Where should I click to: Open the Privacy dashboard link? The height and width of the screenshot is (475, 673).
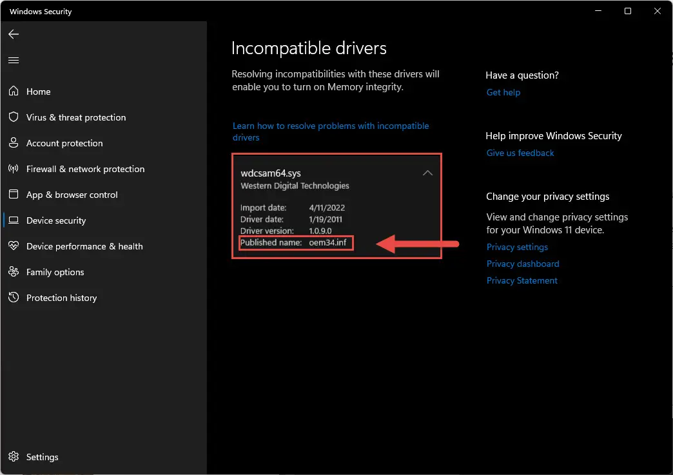pos(522,264)
